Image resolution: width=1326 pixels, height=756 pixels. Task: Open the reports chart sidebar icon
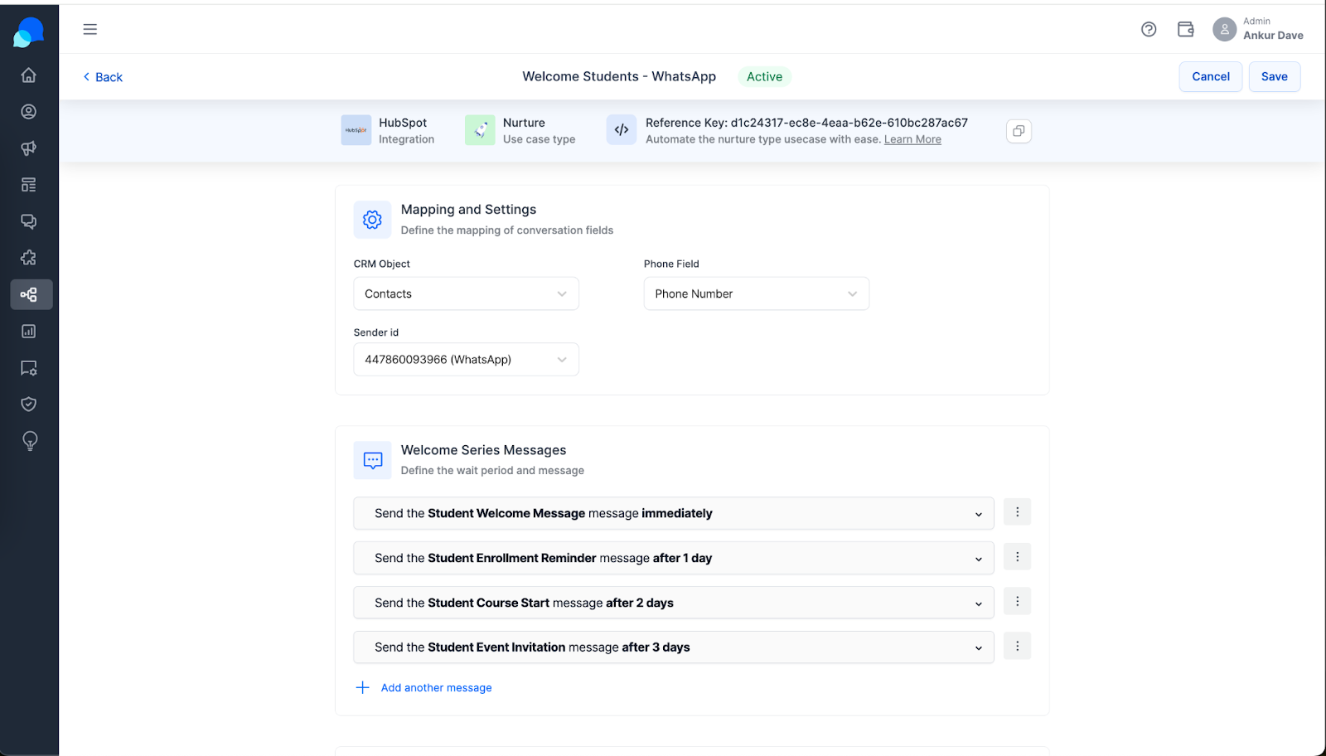29,331
